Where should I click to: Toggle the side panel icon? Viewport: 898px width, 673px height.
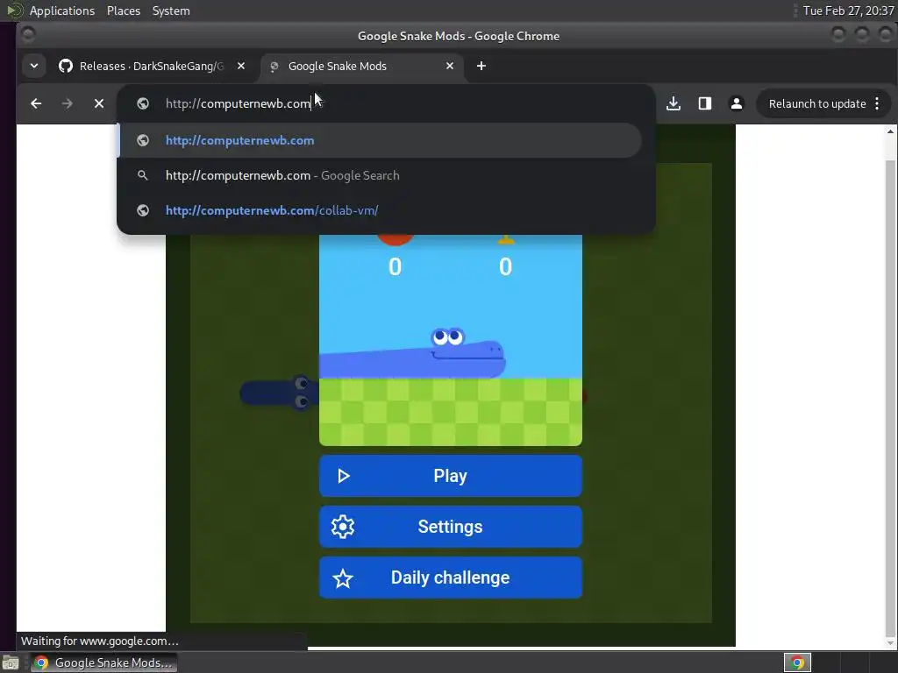[705, 103]
